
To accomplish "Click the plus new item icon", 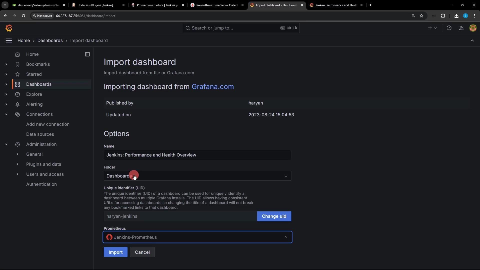I will 432,28.
